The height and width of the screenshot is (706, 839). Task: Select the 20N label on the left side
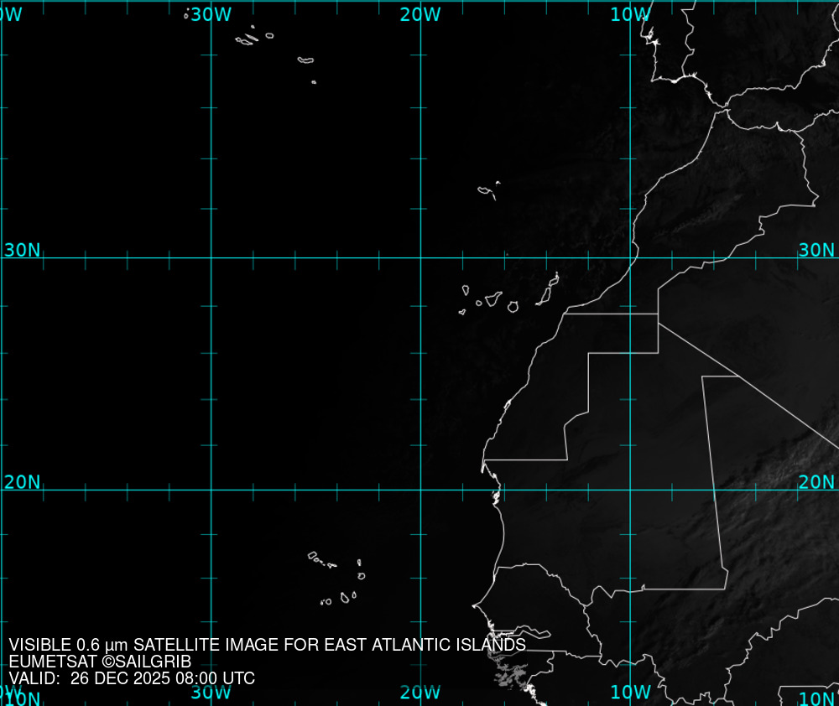[22, 482]
